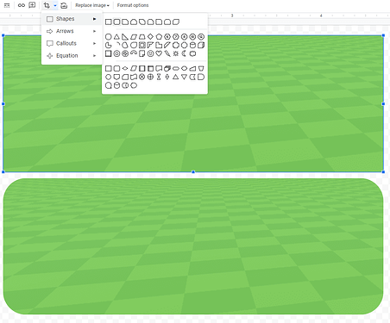Select the donut shape
Screen dimensions: 390x323
116,53
